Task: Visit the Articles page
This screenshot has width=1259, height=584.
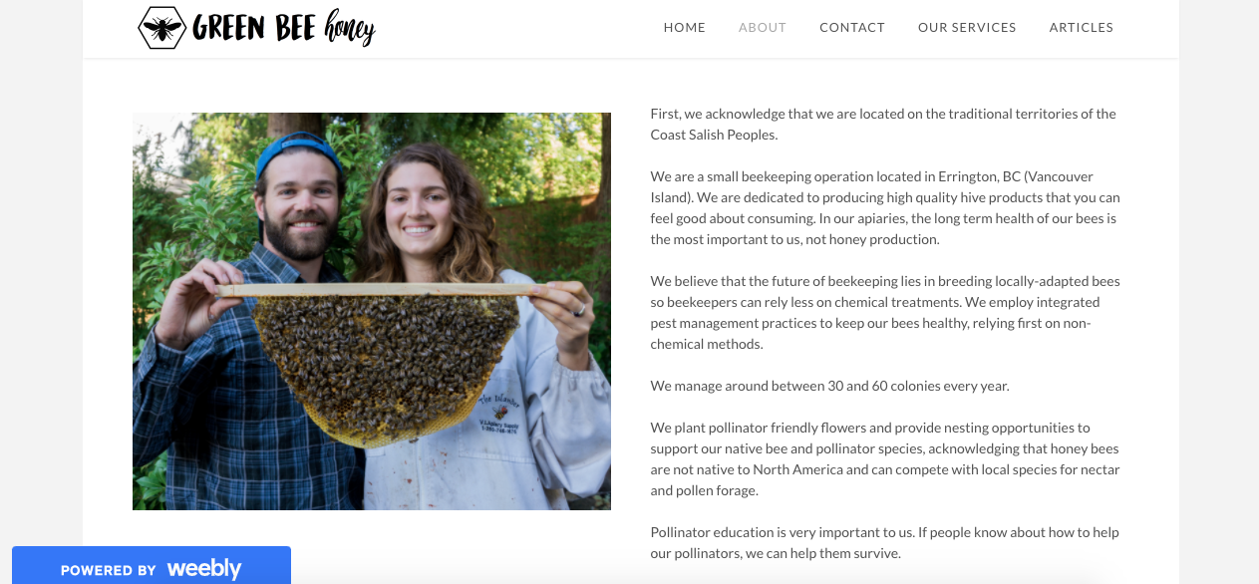Action: click(1082, 28)
